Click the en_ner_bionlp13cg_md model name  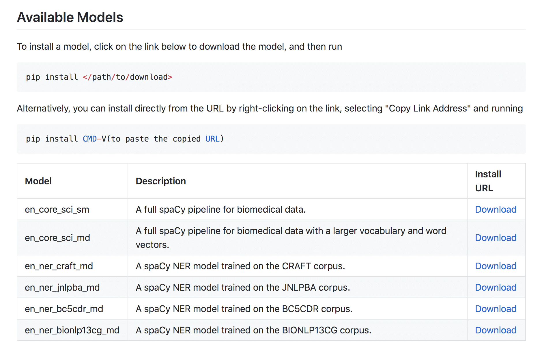72,330
